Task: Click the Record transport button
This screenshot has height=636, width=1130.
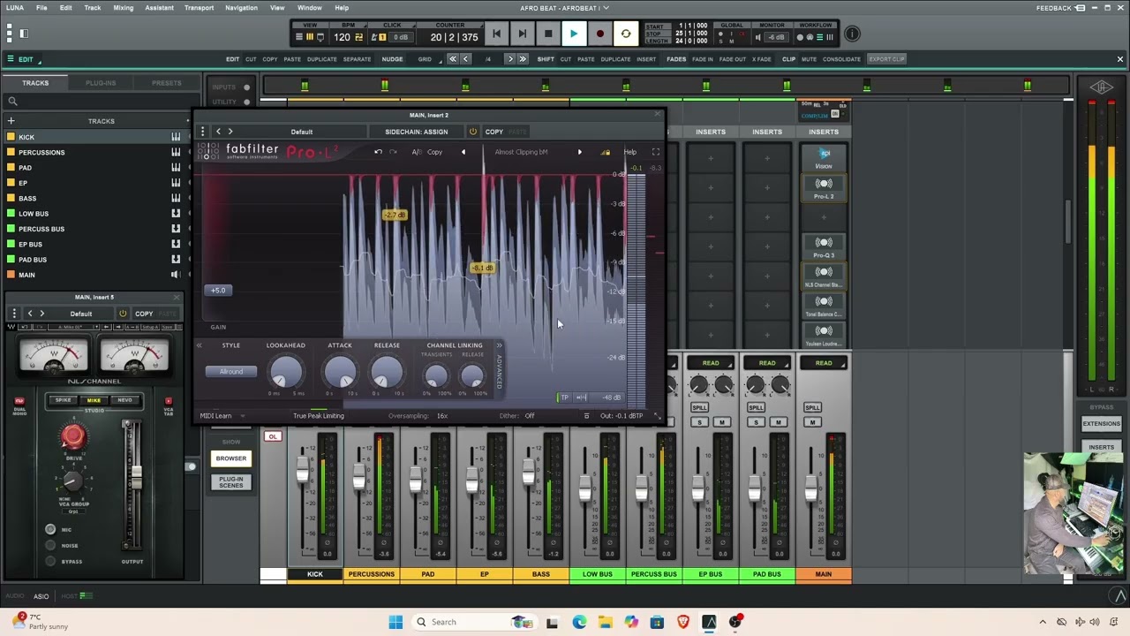Action: 599,34
